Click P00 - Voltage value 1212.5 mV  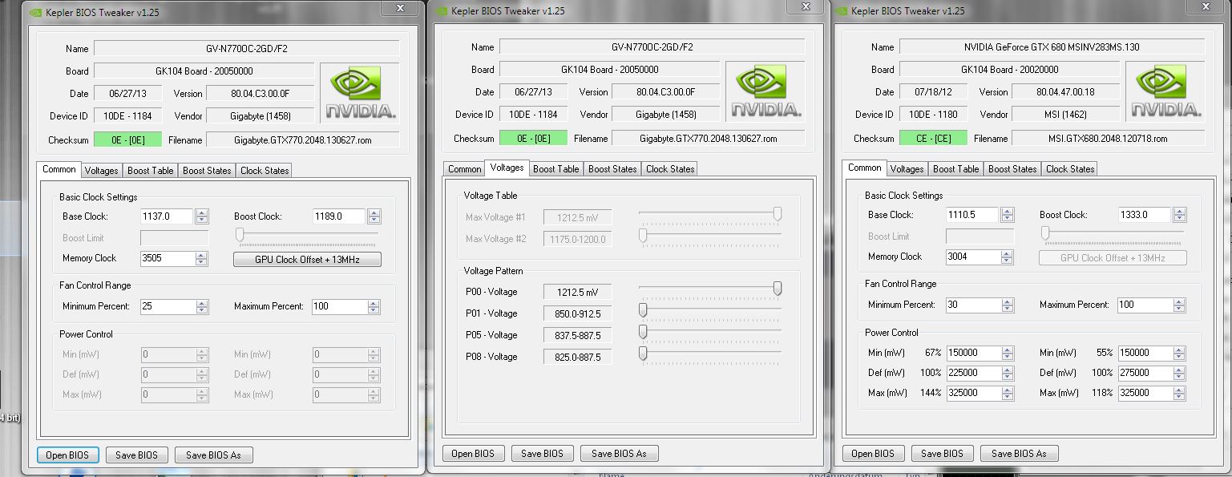coord(577,292)
